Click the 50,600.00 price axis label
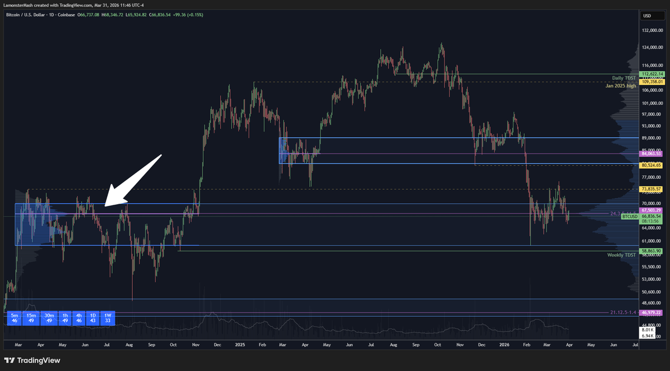670x371 pixels. (x=651, y=292)
